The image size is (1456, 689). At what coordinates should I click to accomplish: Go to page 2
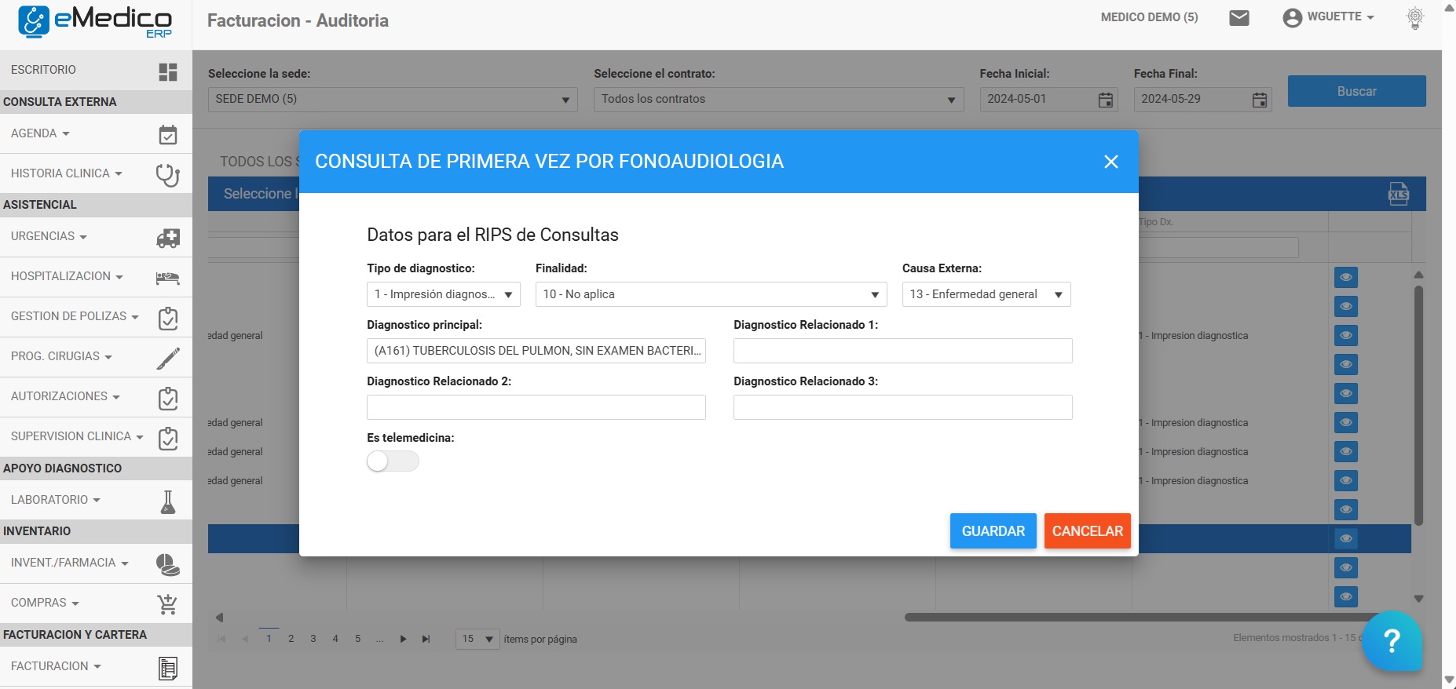(x=291, y=639)
